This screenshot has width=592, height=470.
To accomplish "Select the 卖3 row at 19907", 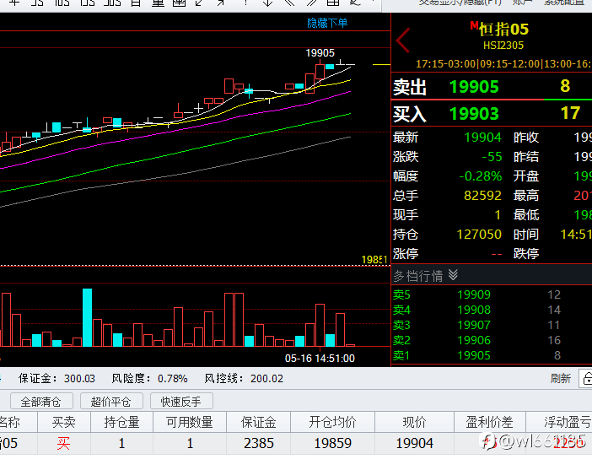I will (x=491, y=325).
